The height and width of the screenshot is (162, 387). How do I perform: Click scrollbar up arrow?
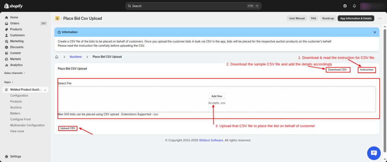(385, 26)
